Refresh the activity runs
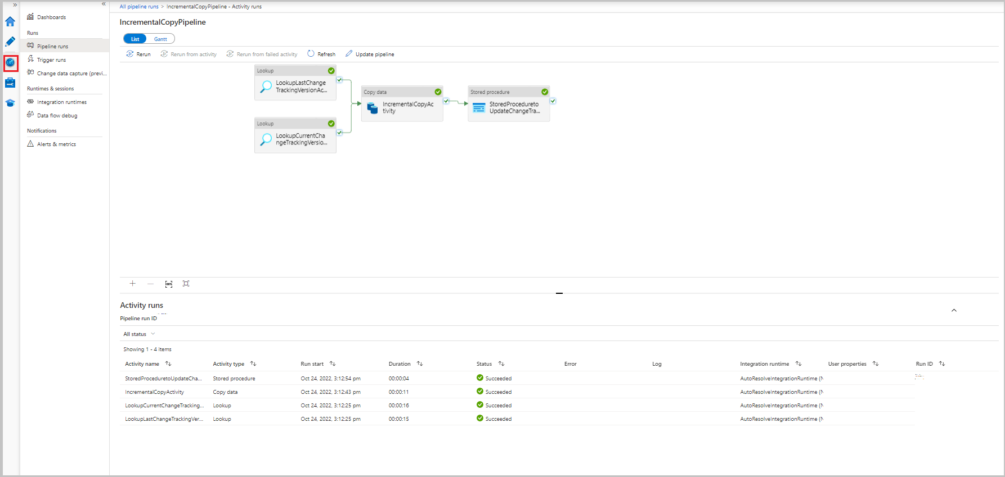The height and width of the screenshot is (477, 1005). pyautogui.click(x=321, y=54)
